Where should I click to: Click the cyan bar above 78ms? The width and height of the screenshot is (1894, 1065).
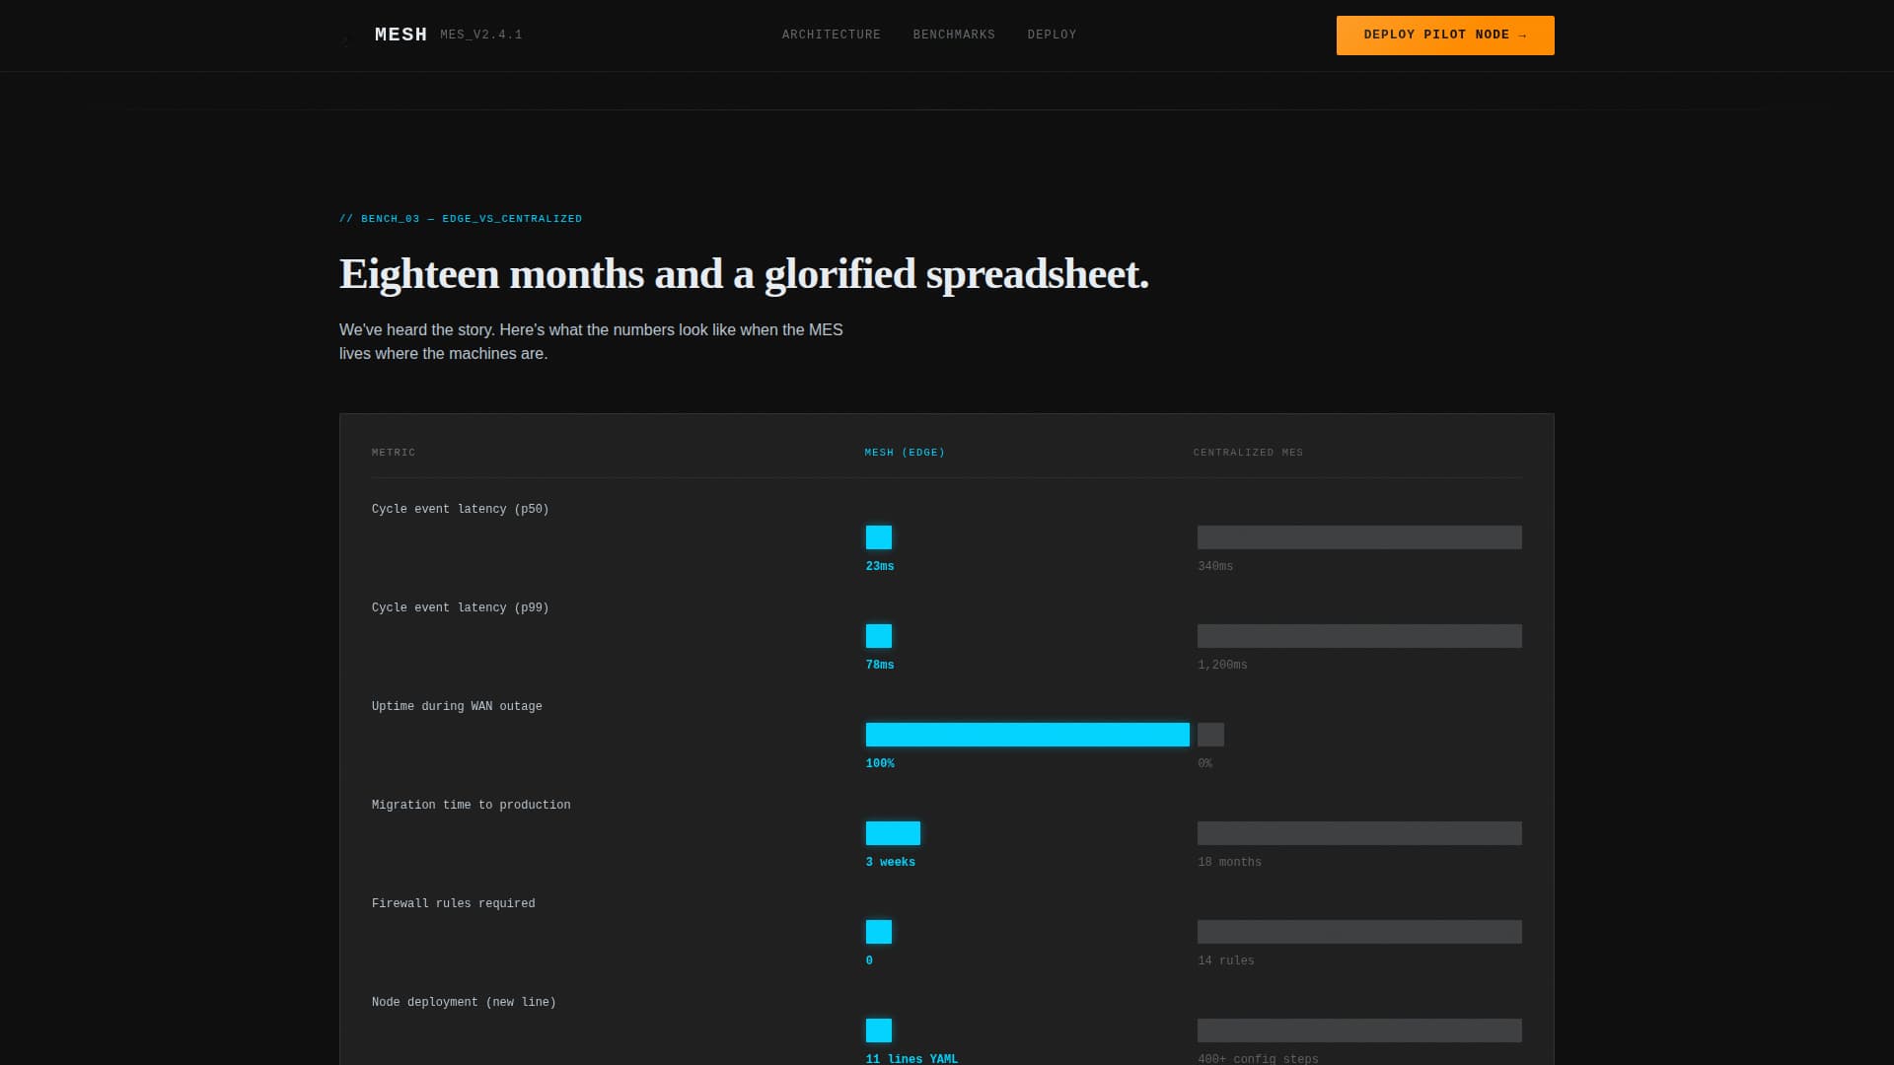tap(879, 636)
